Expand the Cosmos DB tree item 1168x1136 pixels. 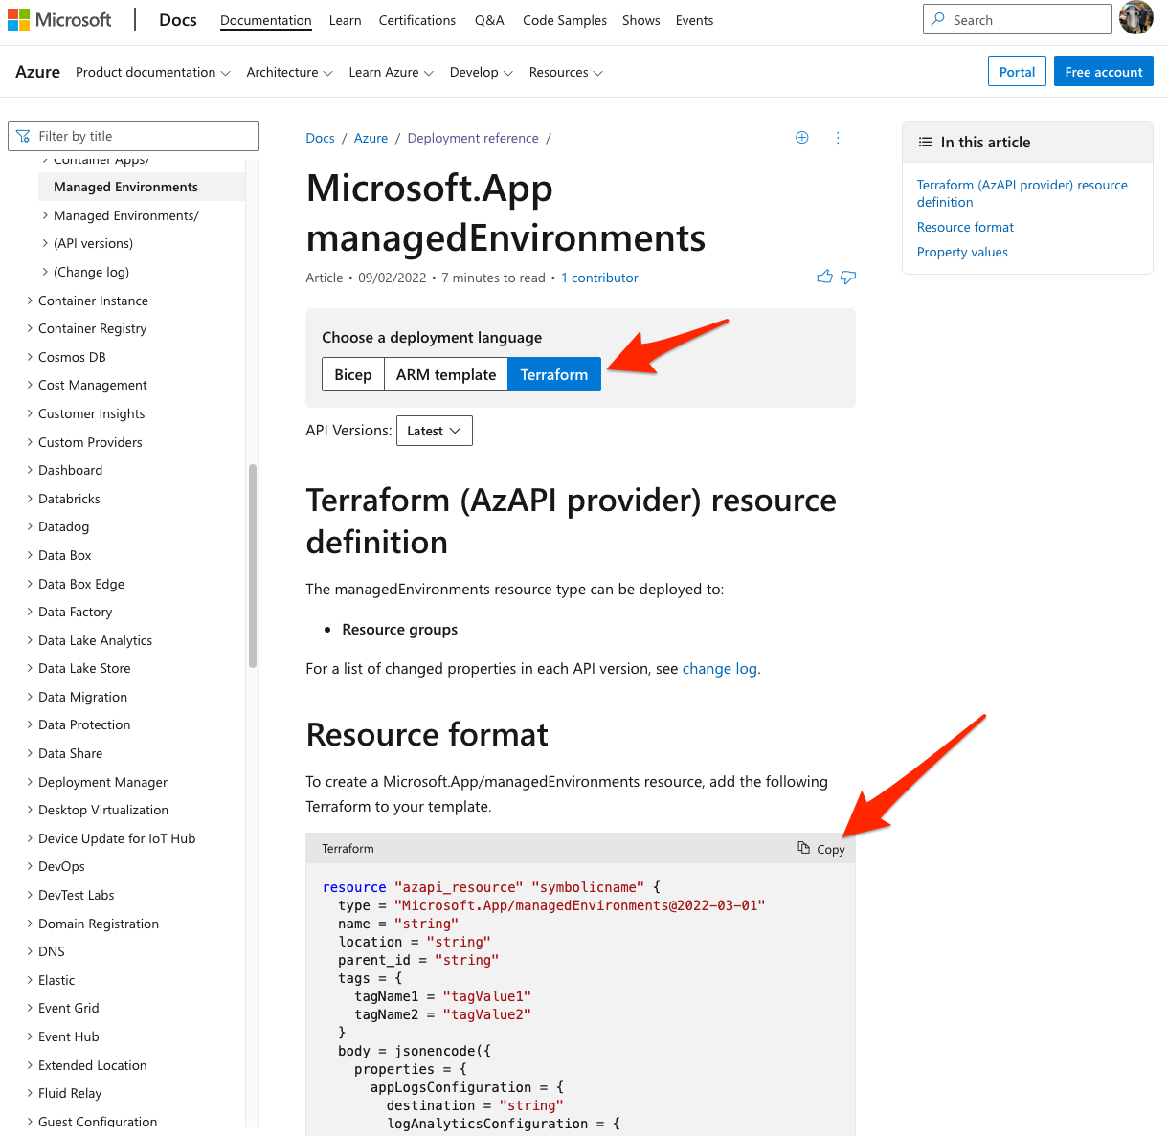click(x=72, y=357)
